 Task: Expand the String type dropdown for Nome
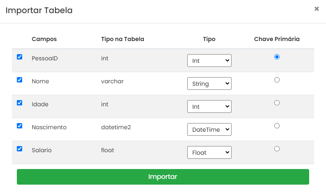click(209, 84)
